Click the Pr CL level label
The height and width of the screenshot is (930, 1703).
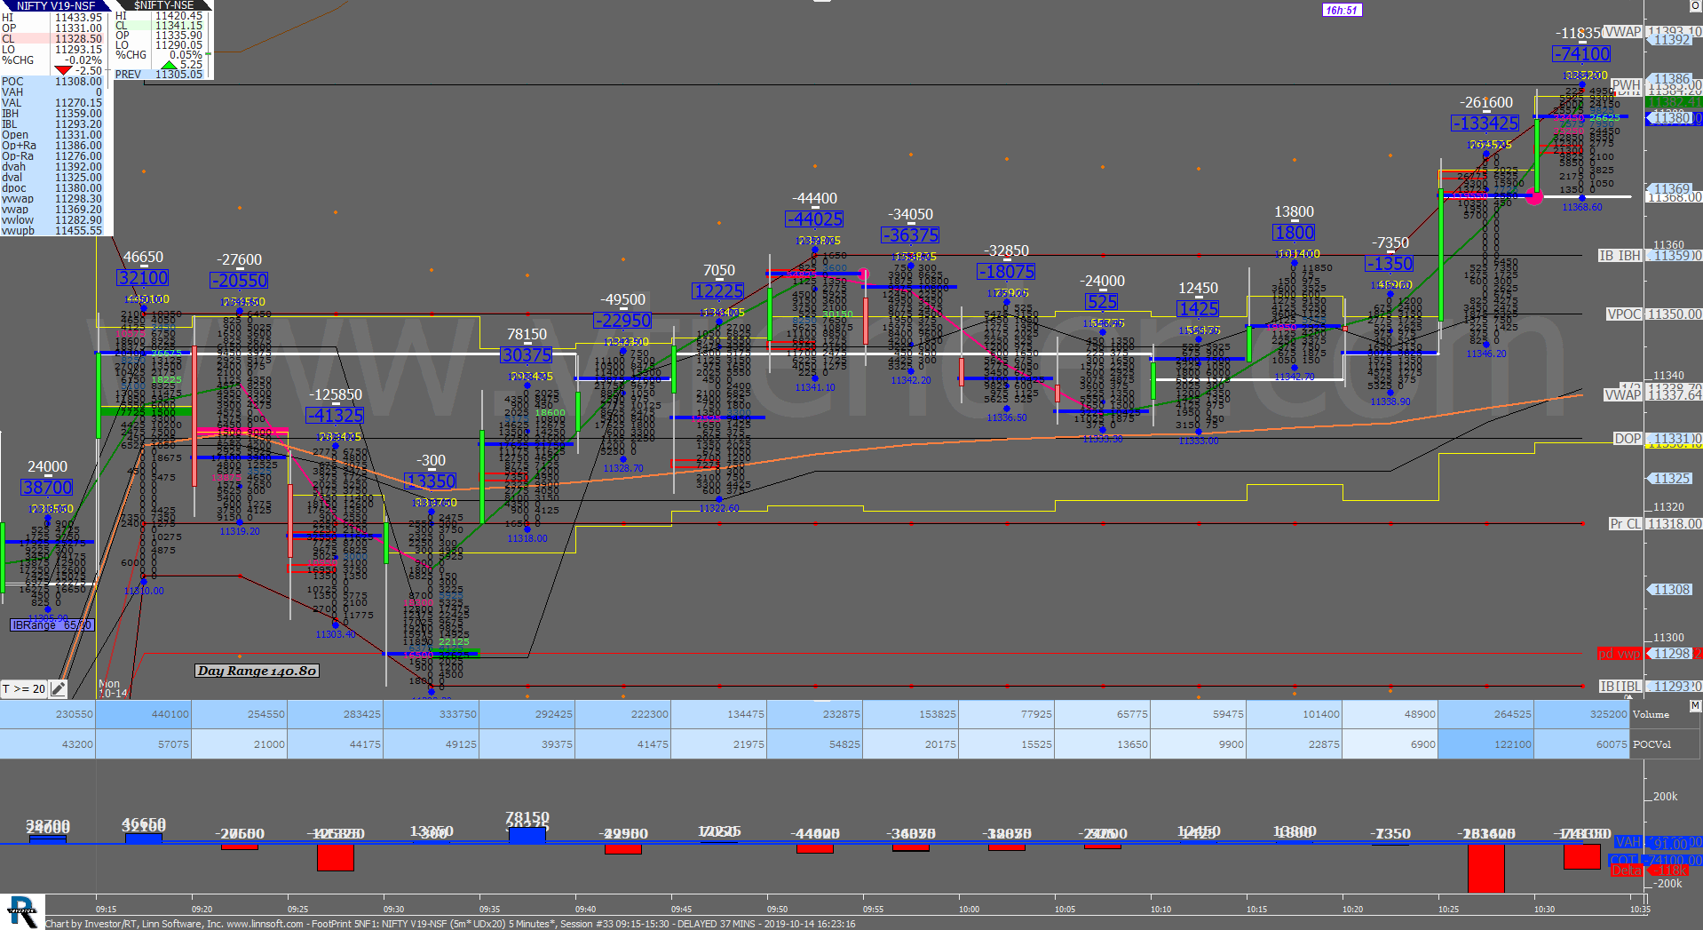[1626, 524]
